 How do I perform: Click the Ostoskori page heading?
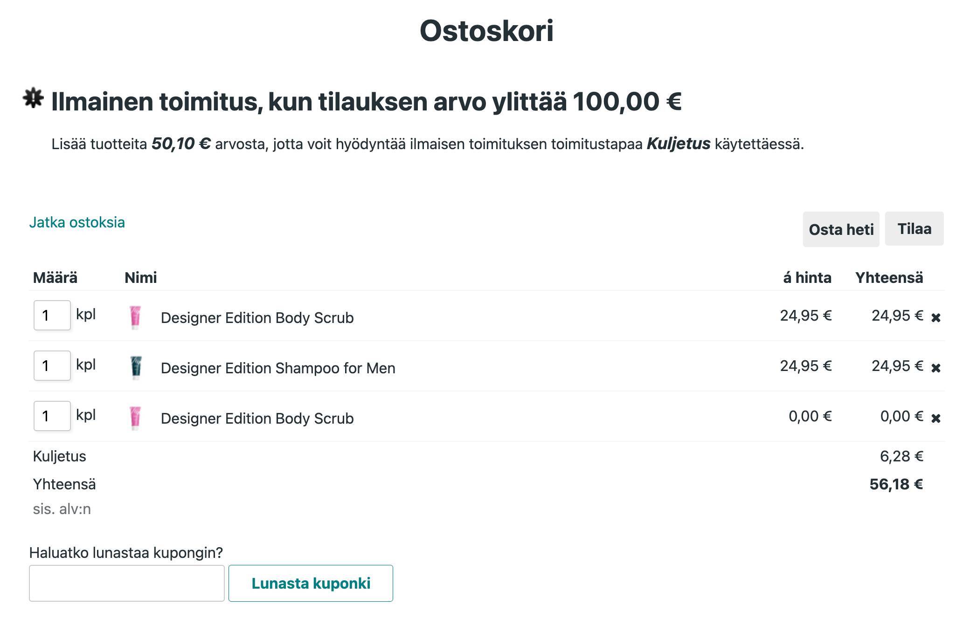pos(486,31)
